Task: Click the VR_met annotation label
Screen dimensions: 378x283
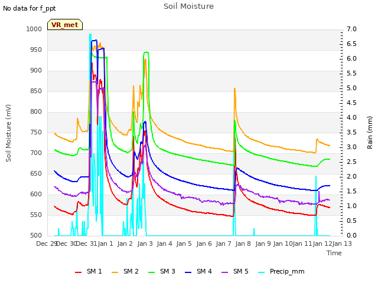Action: (65, 25)
